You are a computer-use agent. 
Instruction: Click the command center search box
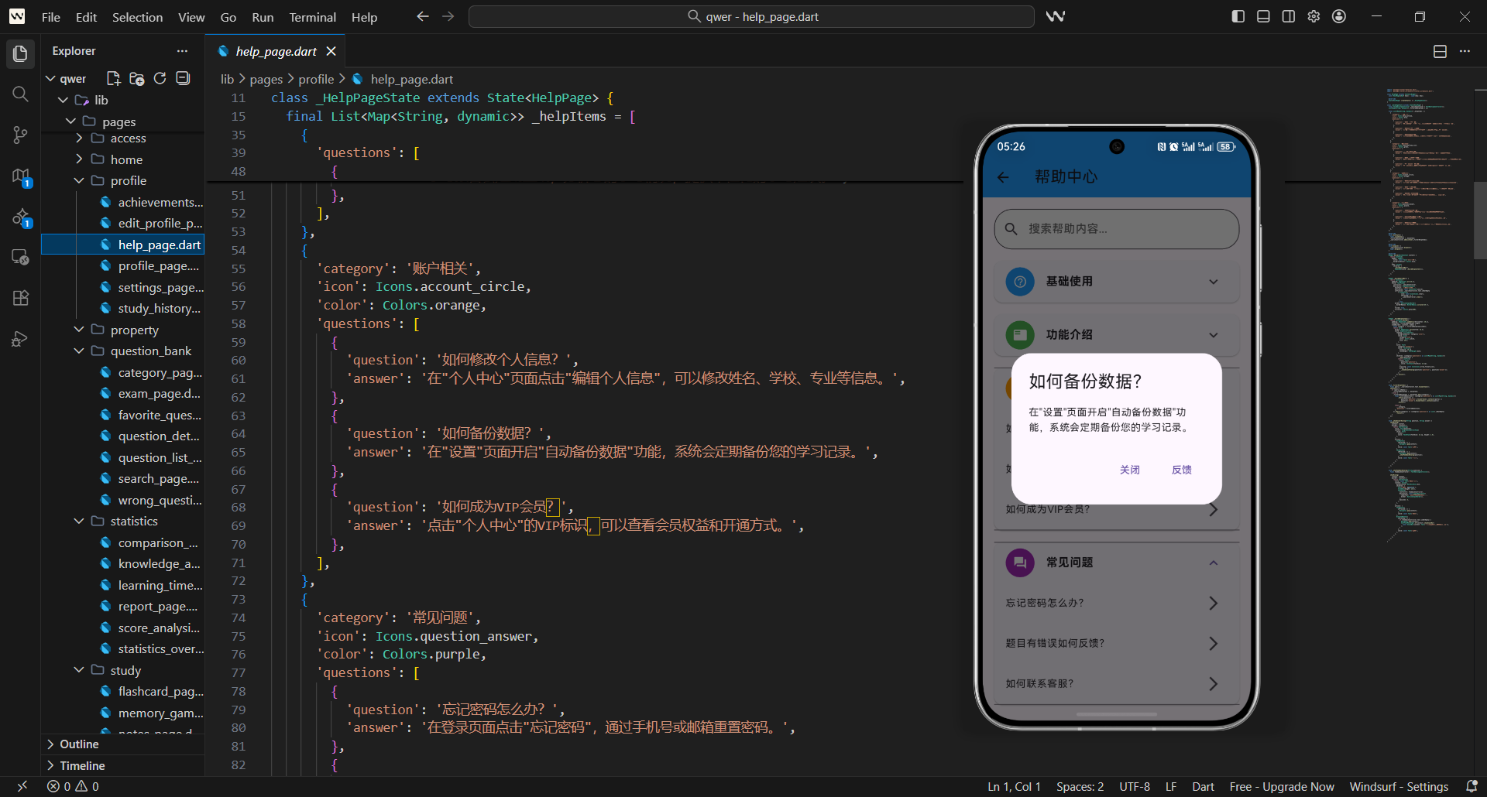[751, 16]
